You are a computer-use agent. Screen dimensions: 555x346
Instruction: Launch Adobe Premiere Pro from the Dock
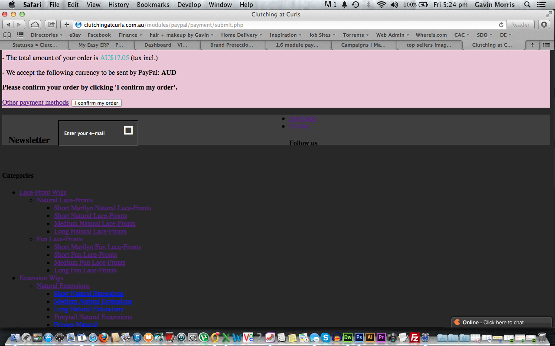click(x=381, y=337)
